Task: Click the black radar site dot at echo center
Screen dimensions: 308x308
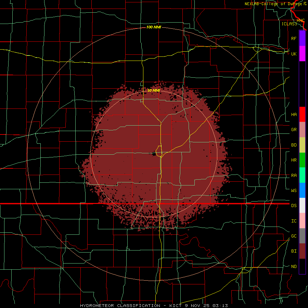Action: [x=154, y=154]
